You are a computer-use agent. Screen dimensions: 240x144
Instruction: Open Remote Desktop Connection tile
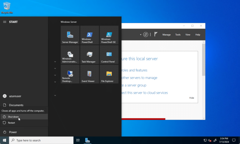click(70, 74)
